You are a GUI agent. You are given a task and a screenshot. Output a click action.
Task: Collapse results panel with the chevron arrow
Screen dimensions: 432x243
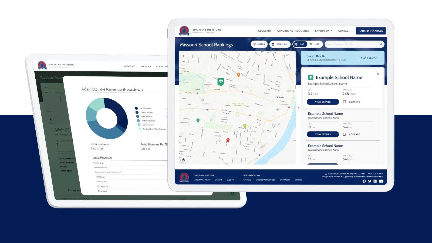point(298,108)
